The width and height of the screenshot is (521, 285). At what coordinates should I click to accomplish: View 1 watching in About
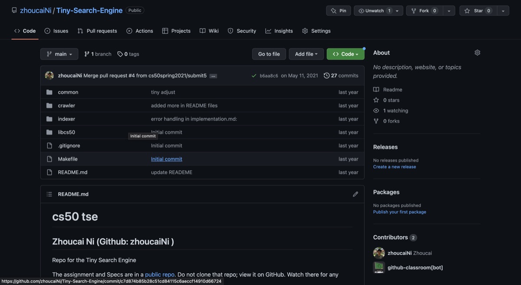391,111
